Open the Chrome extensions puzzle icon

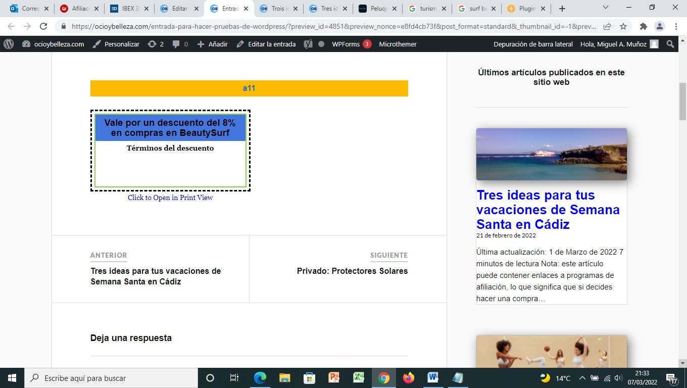[643, 26]
